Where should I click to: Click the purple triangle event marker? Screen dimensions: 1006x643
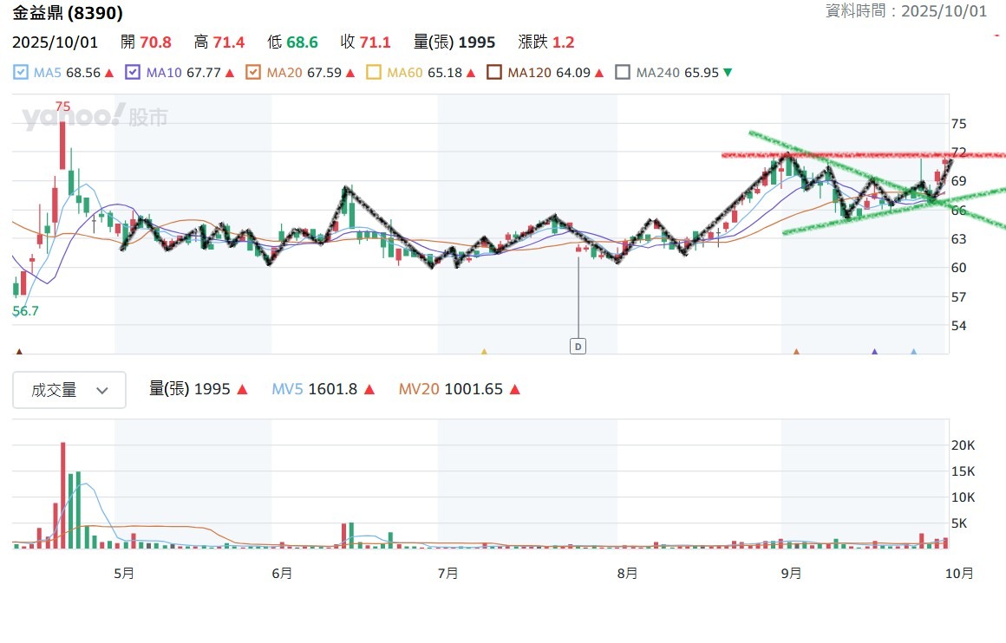pos(874,352)
